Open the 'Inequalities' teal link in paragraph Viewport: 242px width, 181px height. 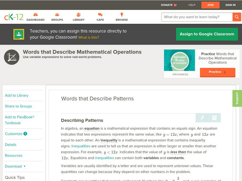click(81, 146)
